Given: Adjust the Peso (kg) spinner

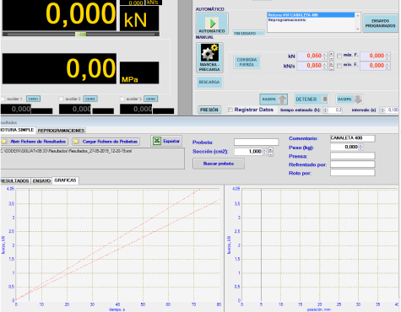Looking at the screenshot, I should tap(360, 147).
